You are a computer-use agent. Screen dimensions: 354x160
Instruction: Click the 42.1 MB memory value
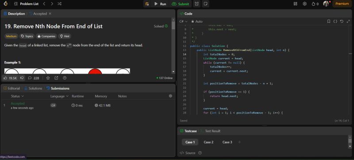point(103,105)
